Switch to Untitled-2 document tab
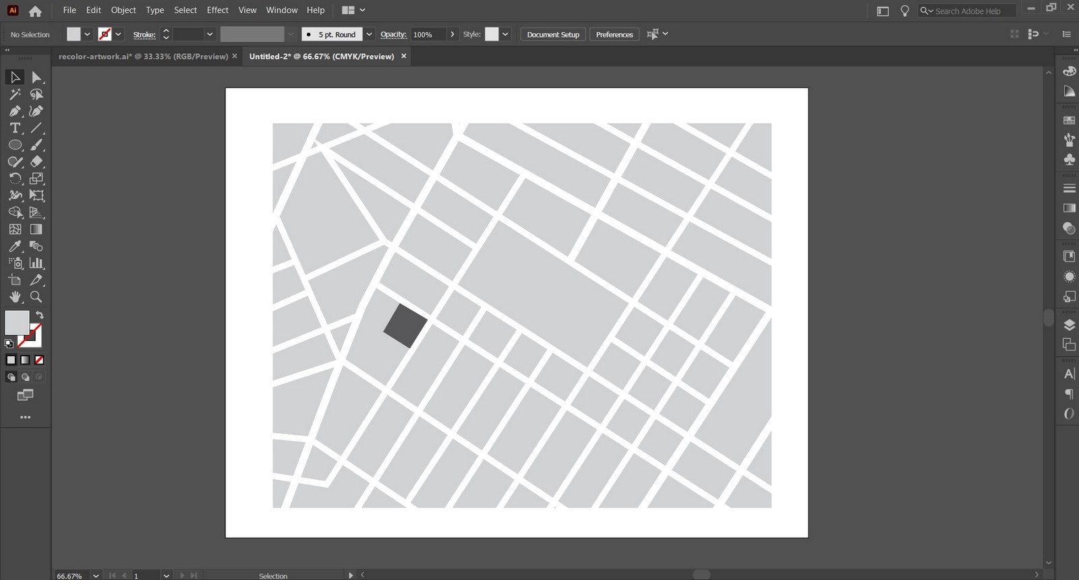The width and height of the screenshot is (1079, 580). coord(321,57)
